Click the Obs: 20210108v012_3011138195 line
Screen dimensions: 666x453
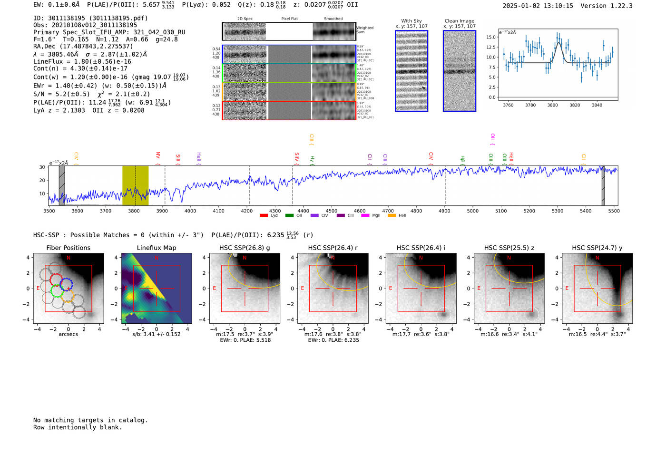click(85, 25)
